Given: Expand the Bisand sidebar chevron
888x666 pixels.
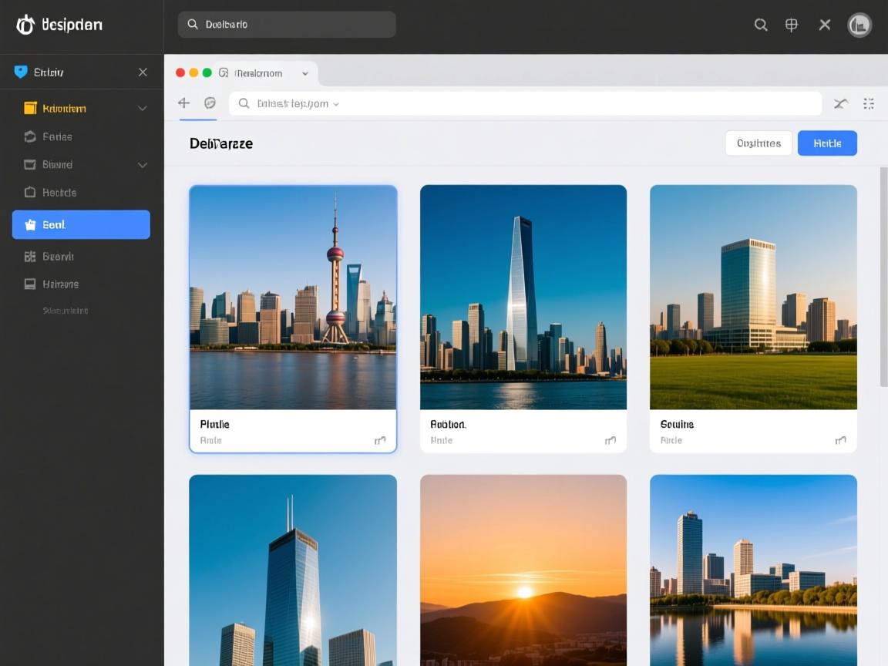Looking at the screenshot, I should 143,165.
